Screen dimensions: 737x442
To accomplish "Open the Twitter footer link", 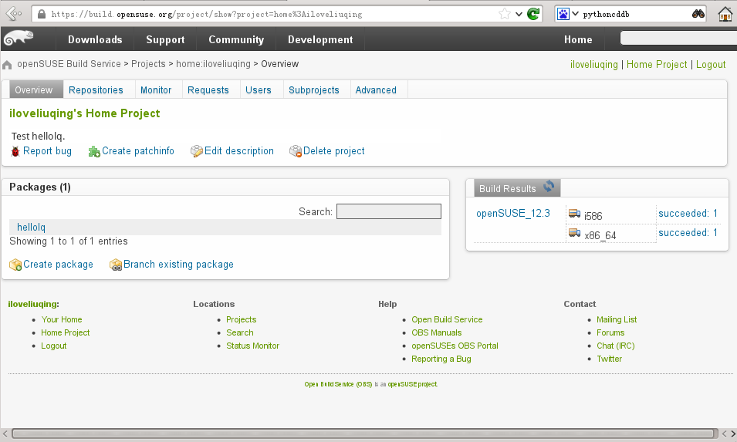I will (609, 359).
